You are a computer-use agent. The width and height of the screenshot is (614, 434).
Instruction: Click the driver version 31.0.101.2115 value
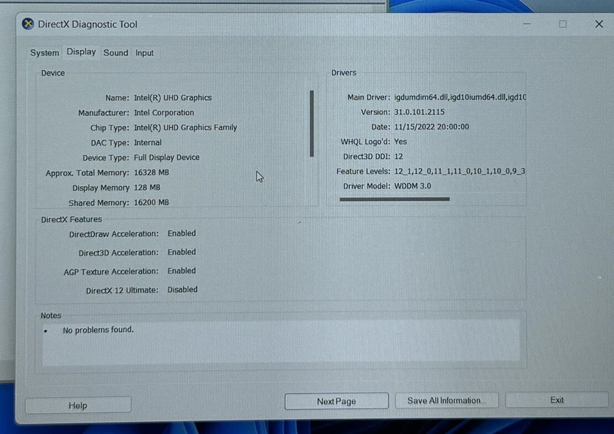[x=419, y=112]
